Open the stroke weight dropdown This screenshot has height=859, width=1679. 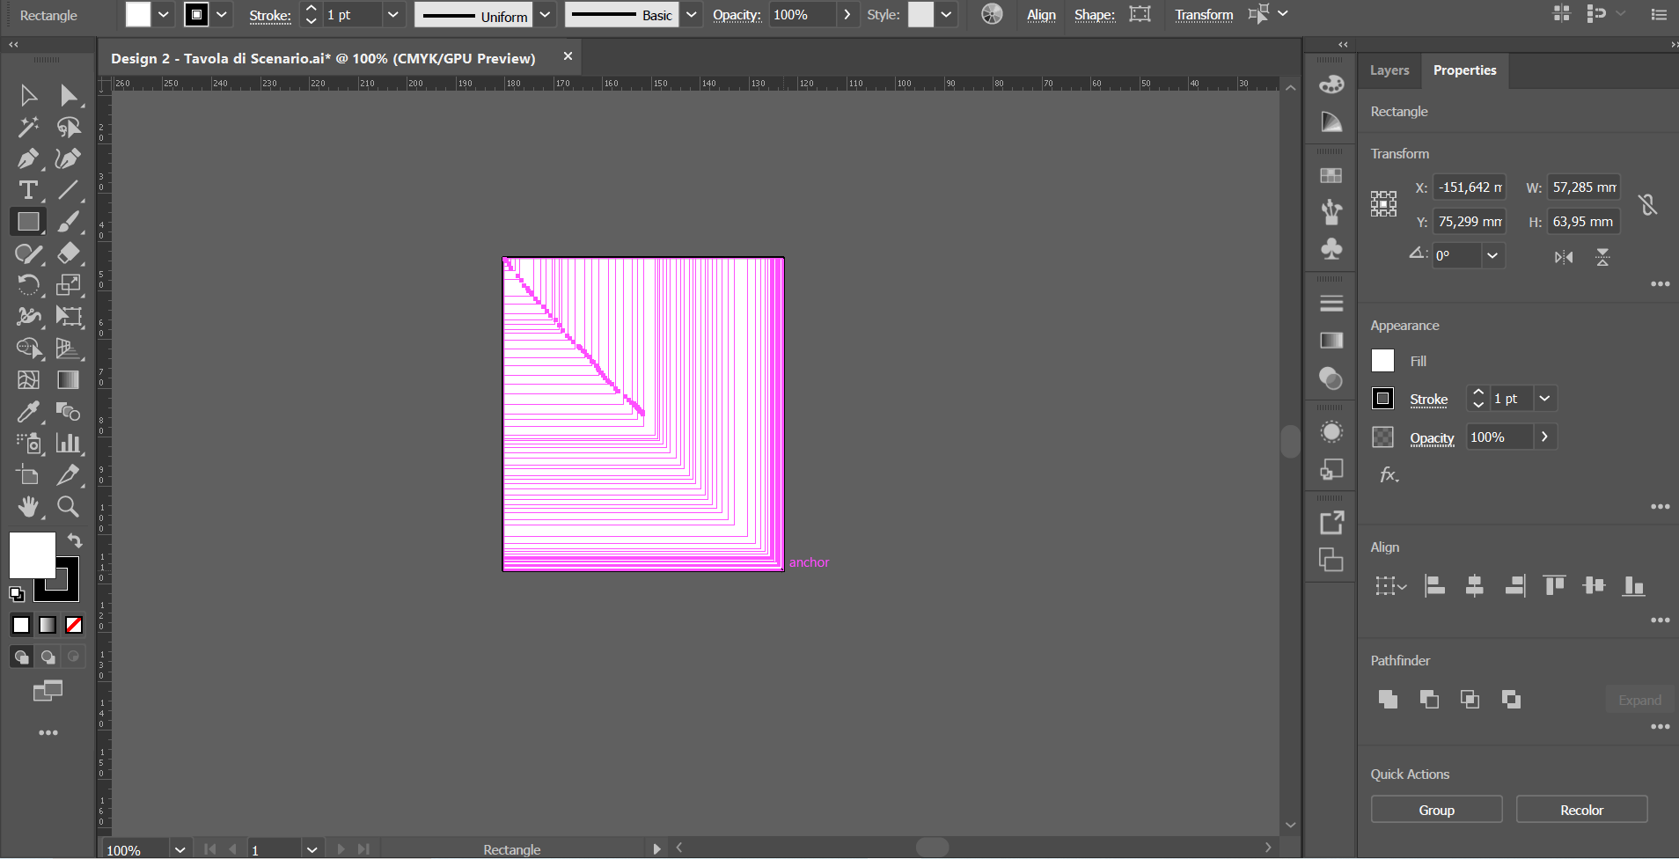coord(393,14)
